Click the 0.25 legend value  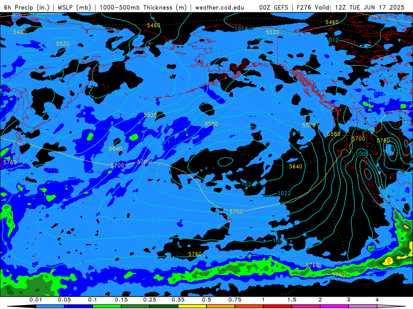(150, 300)
